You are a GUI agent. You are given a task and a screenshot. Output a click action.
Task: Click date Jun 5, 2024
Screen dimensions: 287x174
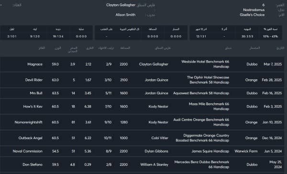tap(273, 152)
